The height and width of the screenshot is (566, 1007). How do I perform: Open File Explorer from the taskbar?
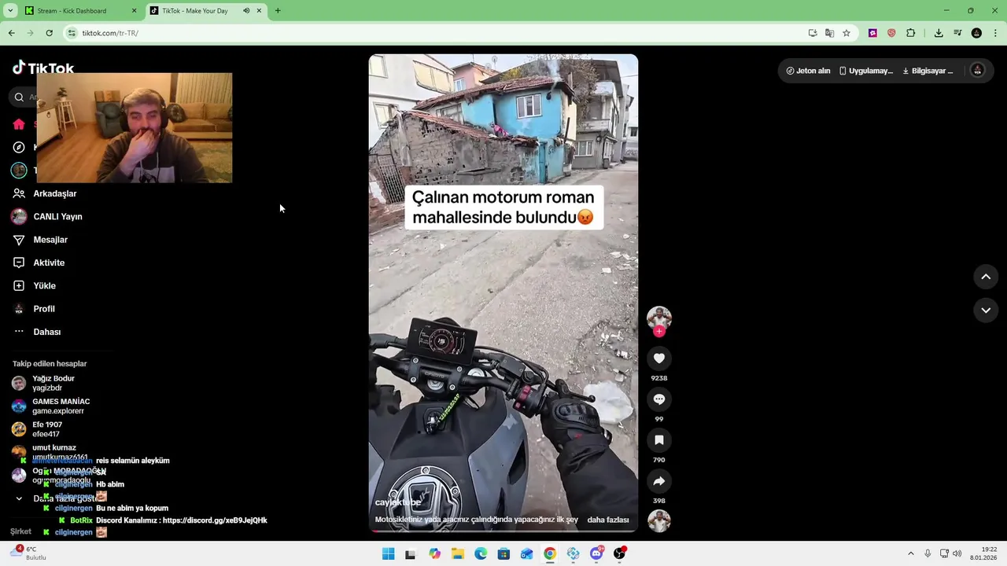458,554
